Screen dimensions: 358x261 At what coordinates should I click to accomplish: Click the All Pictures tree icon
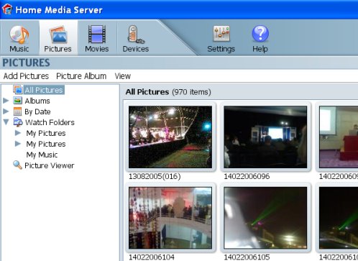[18, 90]
